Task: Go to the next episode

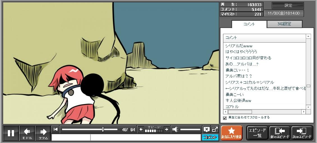Action: [x=302, y=133]
